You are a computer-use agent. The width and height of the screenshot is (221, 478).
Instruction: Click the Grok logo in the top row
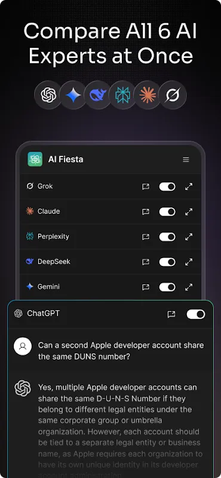(x=173, y=95)
